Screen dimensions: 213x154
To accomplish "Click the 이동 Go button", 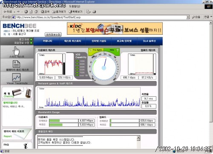I will (196, 17).
